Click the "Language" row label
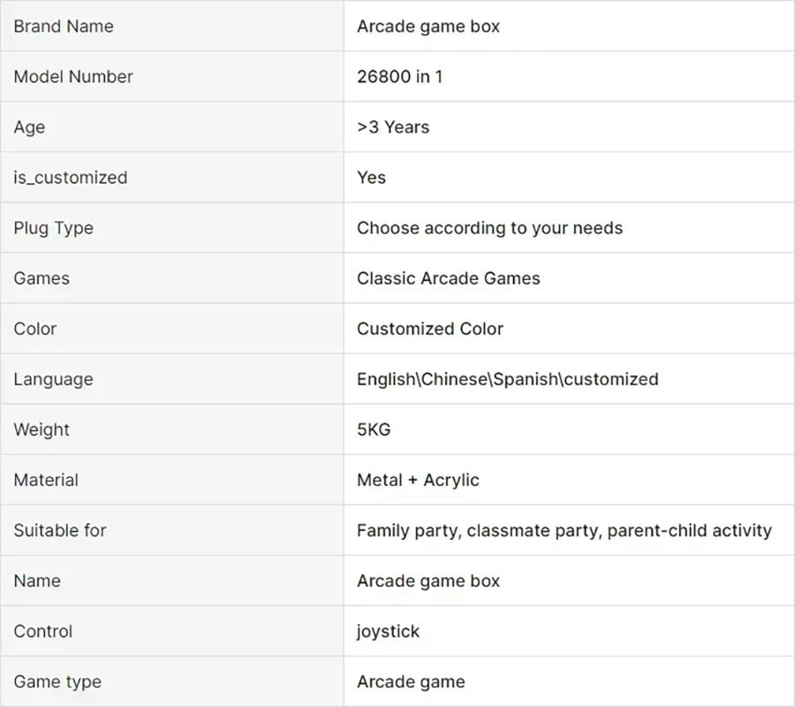795x707 pixels. click(53, 379)
